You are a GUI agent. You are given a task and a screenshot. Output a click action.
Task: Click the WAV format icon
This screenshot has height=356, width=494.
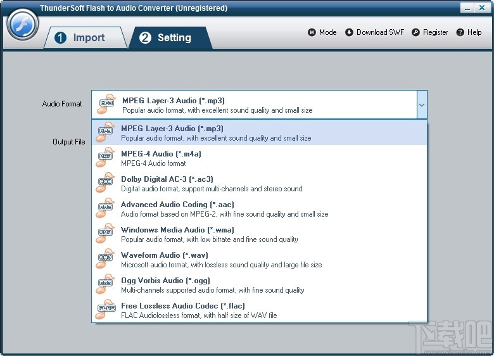(x=105, y=258)
